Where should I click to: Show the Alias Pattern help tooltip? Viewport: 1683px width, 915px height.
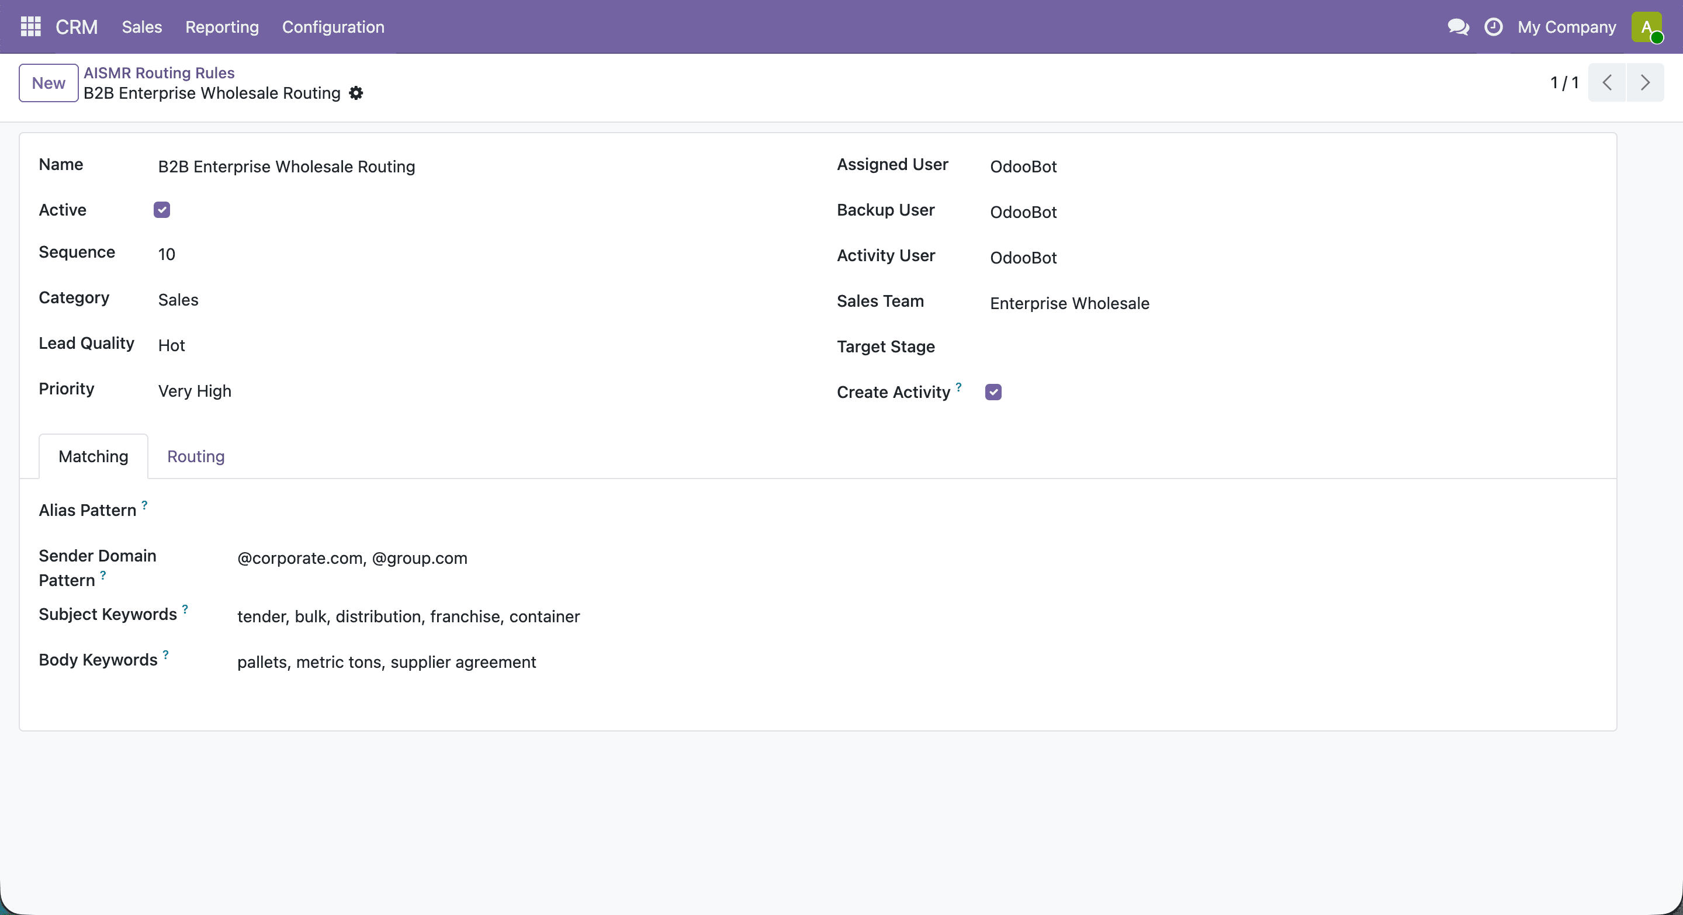click(144, 505)
